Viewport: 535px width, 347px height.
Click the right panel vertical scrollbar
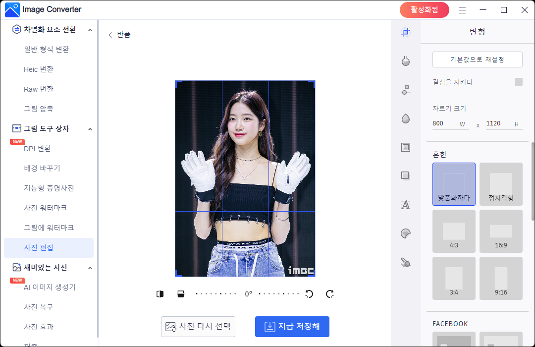533,181
